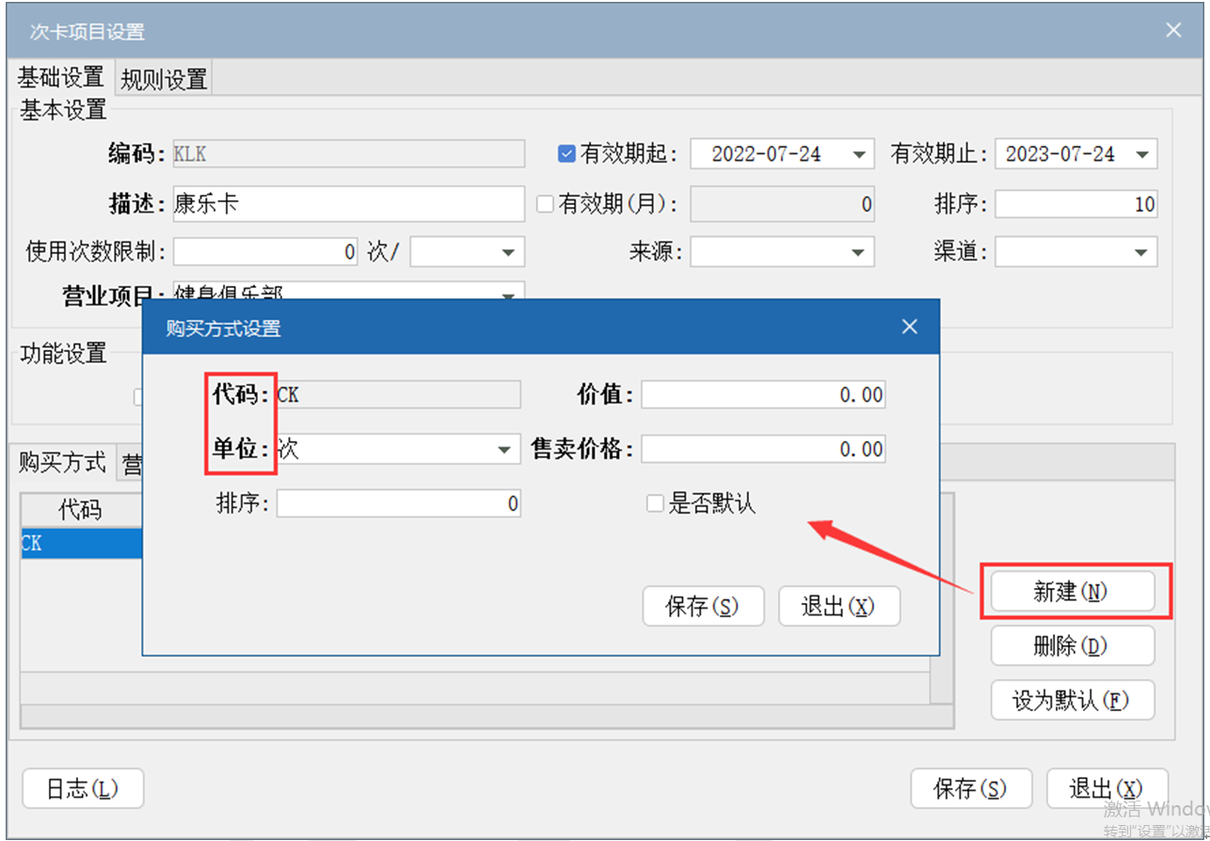Check the 是否默认 checkbox

coord(655,504)
